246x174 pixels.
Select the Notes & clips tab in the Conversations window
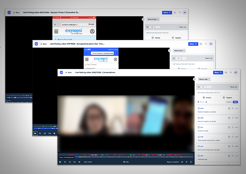(204, 79)
